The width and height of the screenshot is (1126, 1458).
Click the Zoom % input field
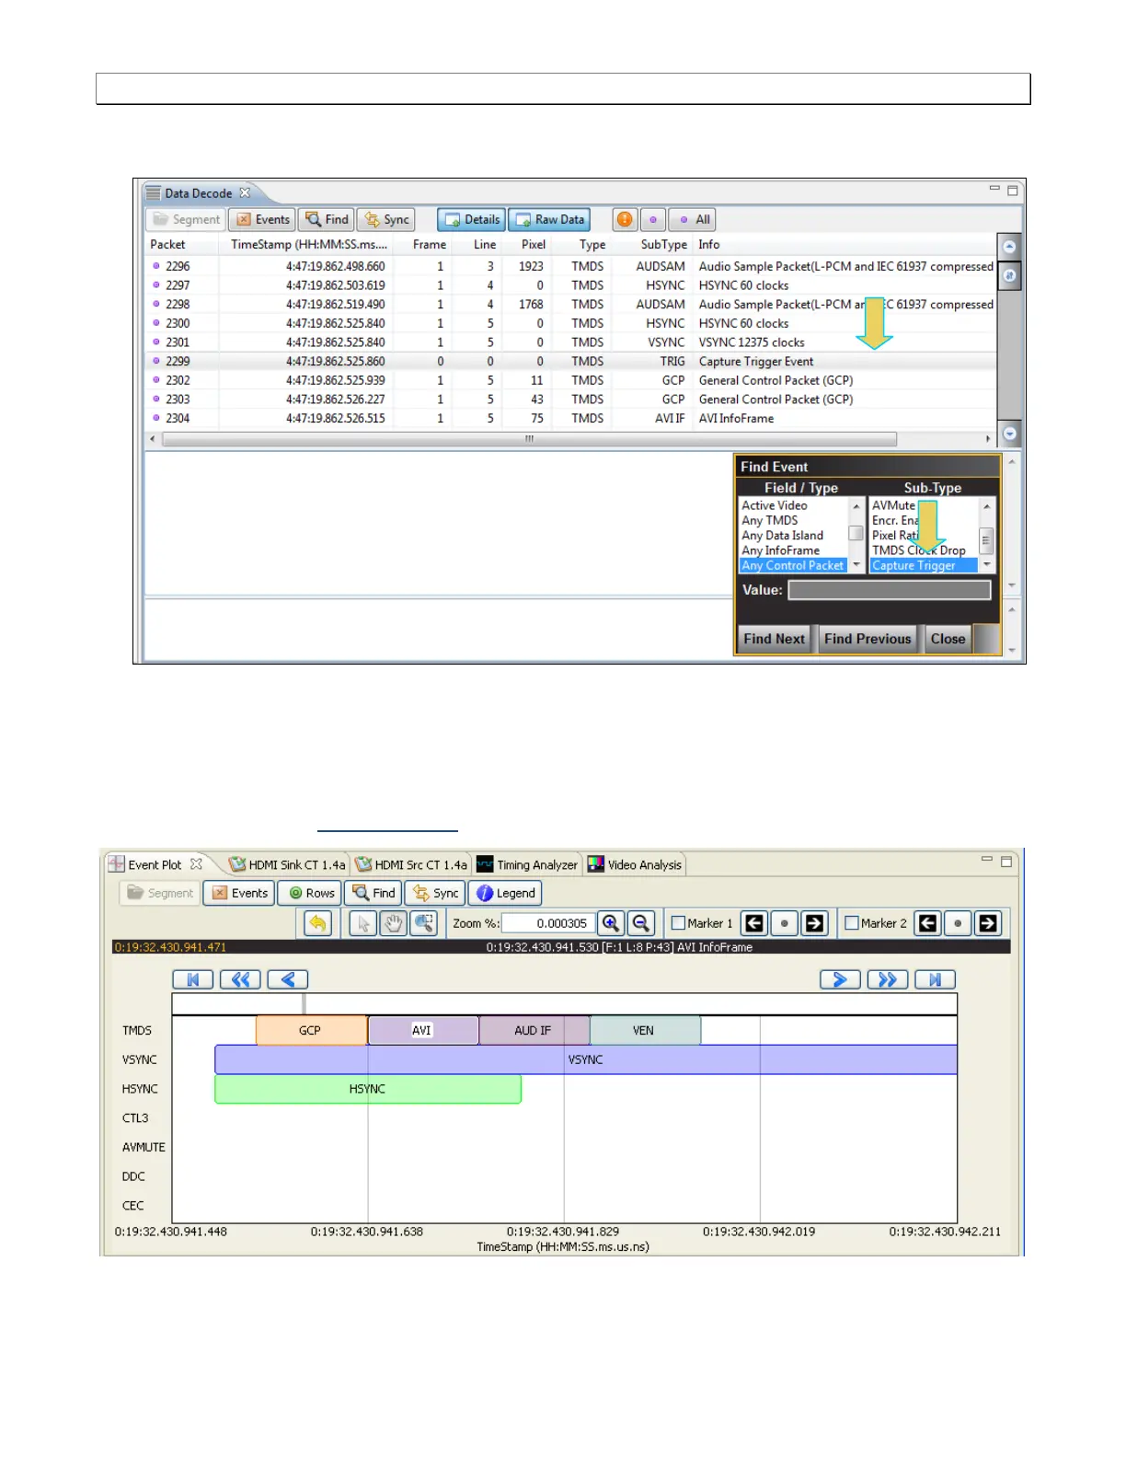548,923
